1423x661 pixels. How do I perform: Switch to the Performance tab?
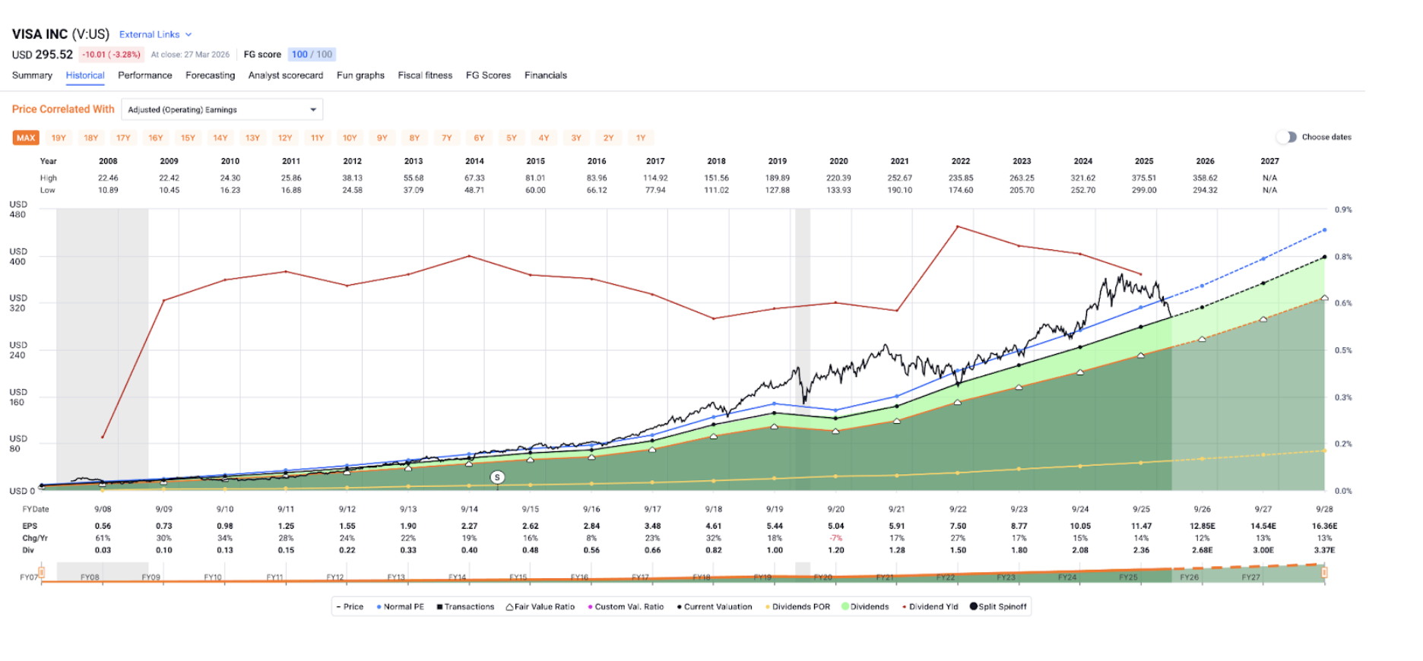coord(145,75)
